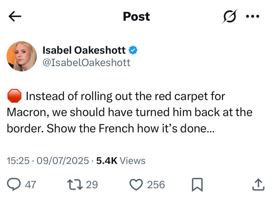Share the post via upload icon
This screenshot has height=206, width=273.
click(x=258, y=184)
